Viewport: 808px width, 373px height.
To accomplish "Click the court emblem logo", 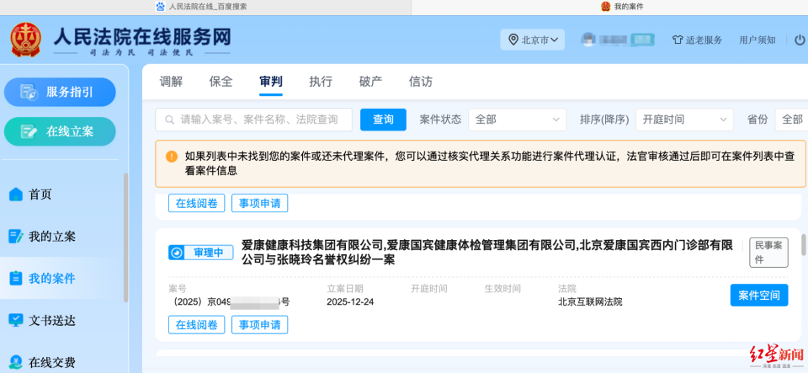I will click(25, 40).
